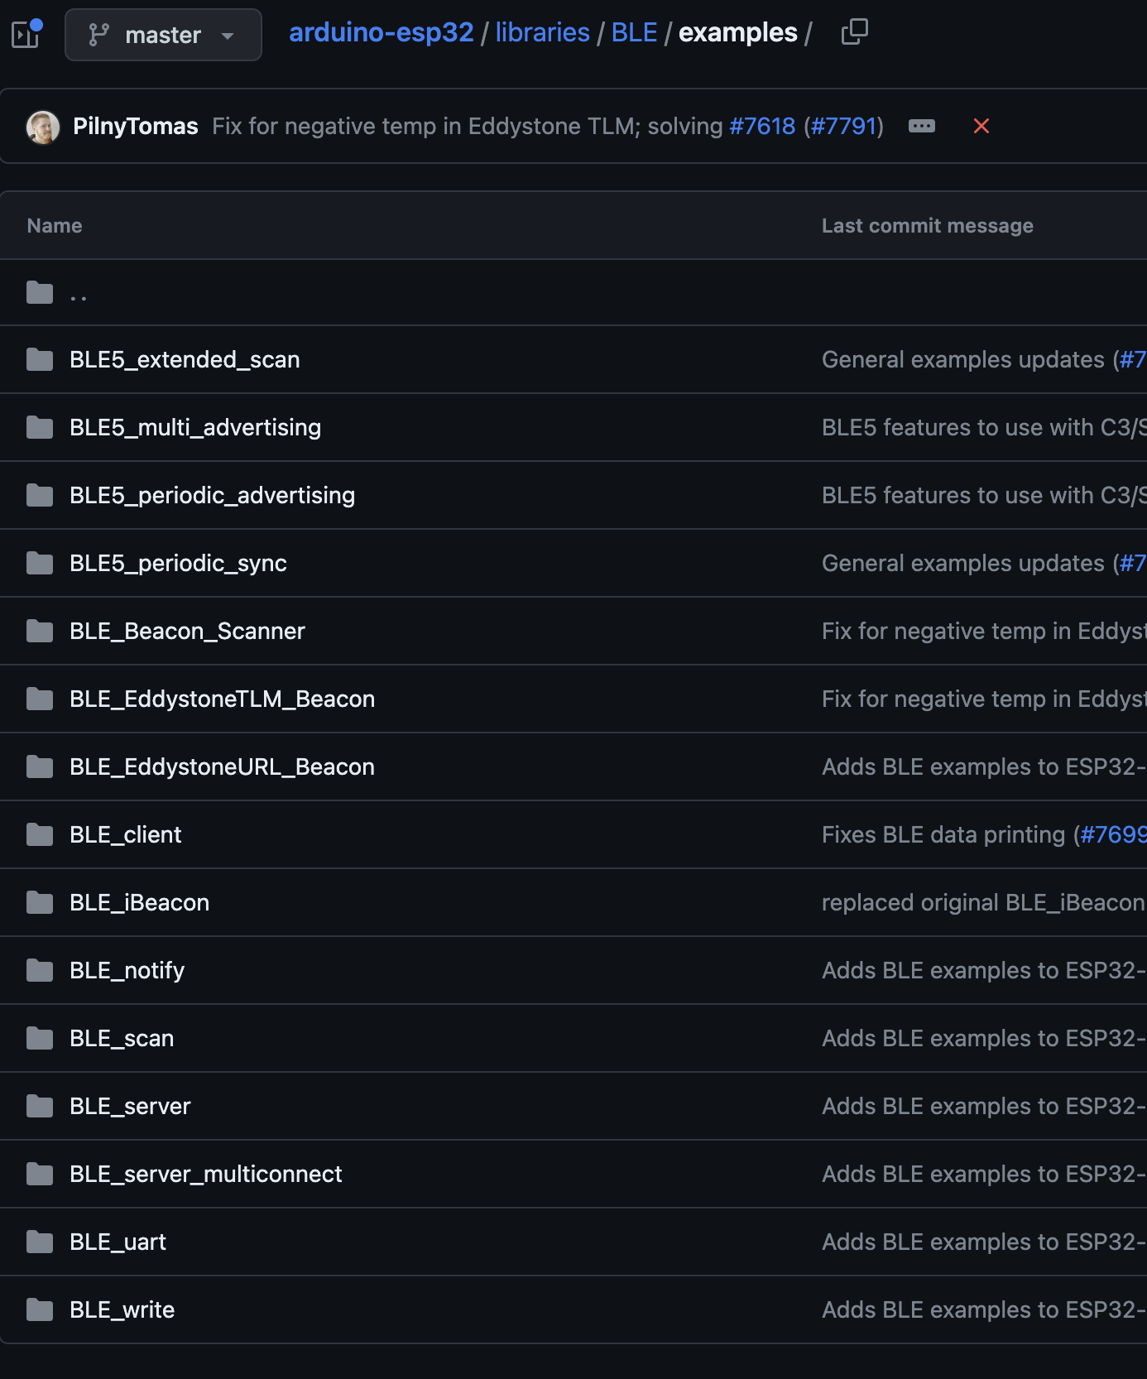Click the BLE5_multi_advertising folder icon
The height and width of the screenshot is (1379, 1147).
tap(40, 427)
